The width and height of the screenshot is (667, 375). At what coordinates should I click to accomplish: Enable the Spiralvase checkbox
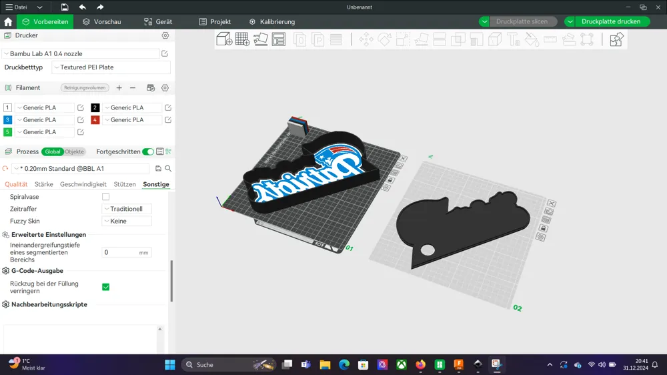(x=105, y=197)
